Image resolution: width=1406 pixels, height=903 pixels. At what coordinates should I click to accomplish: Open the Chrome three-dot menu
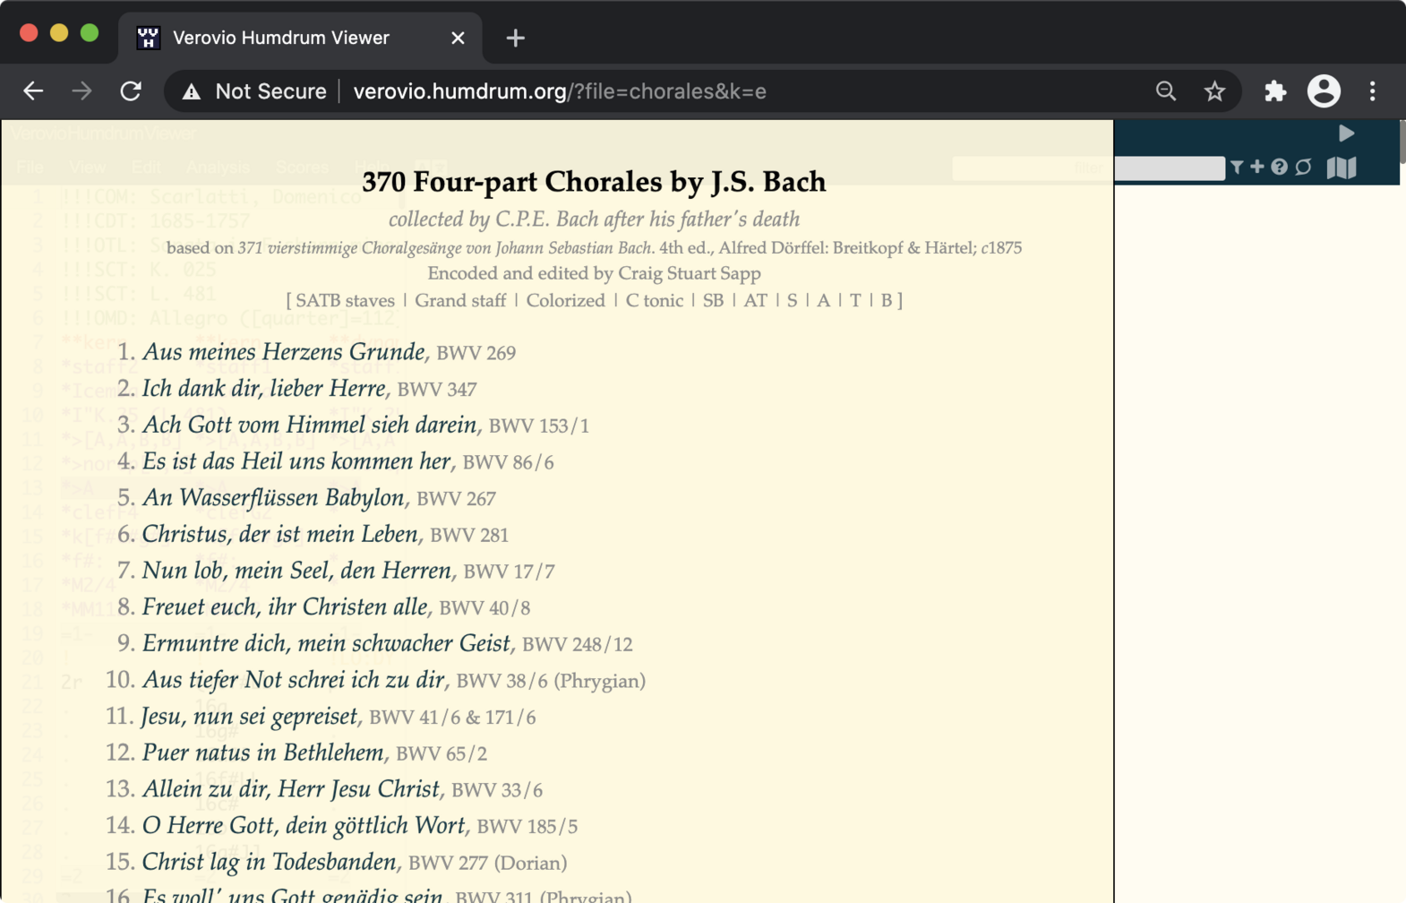pos(1372,91)
